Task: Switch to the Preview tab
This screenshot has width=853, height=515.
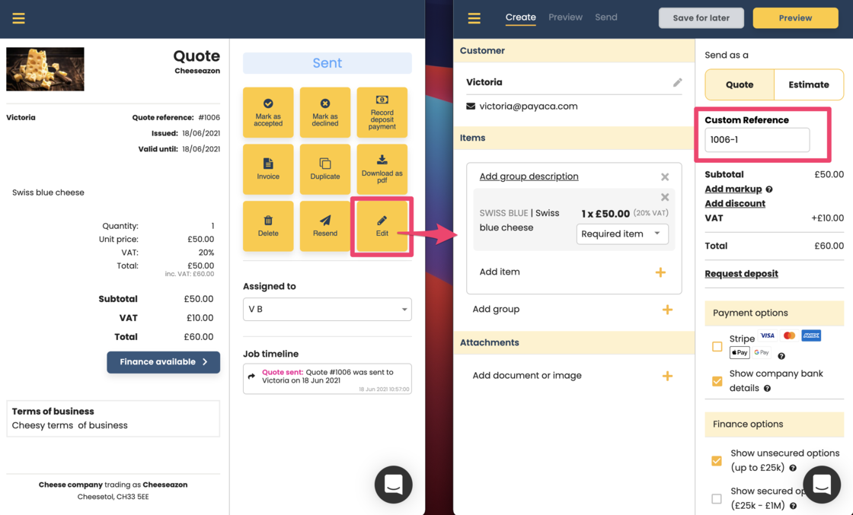Action: [565, 17]
